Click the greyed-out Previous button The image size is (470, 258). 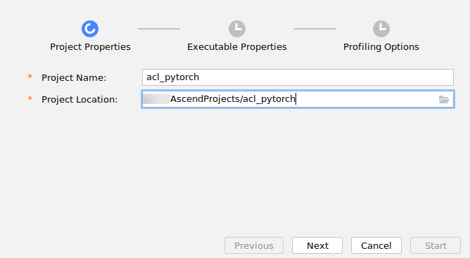254,246
